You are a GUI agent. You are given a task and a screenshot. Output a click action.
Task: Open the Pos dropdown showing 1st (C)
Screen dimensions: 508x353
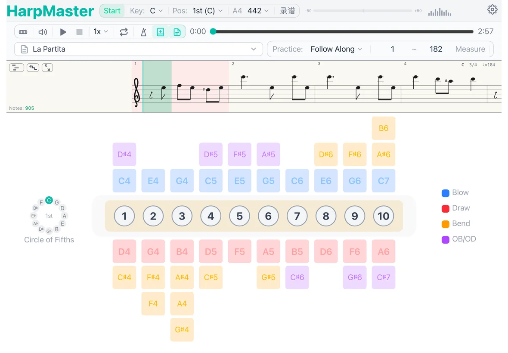click(x=208, y=11)
